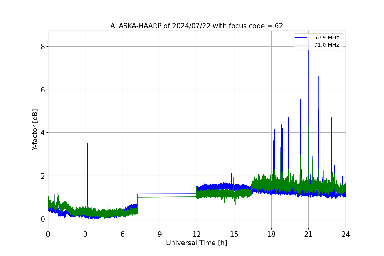Image resolution: width=384 pixels, height=256 pixels.
Task: Click x-axis tick label 9
Action: tap(160, 234)
